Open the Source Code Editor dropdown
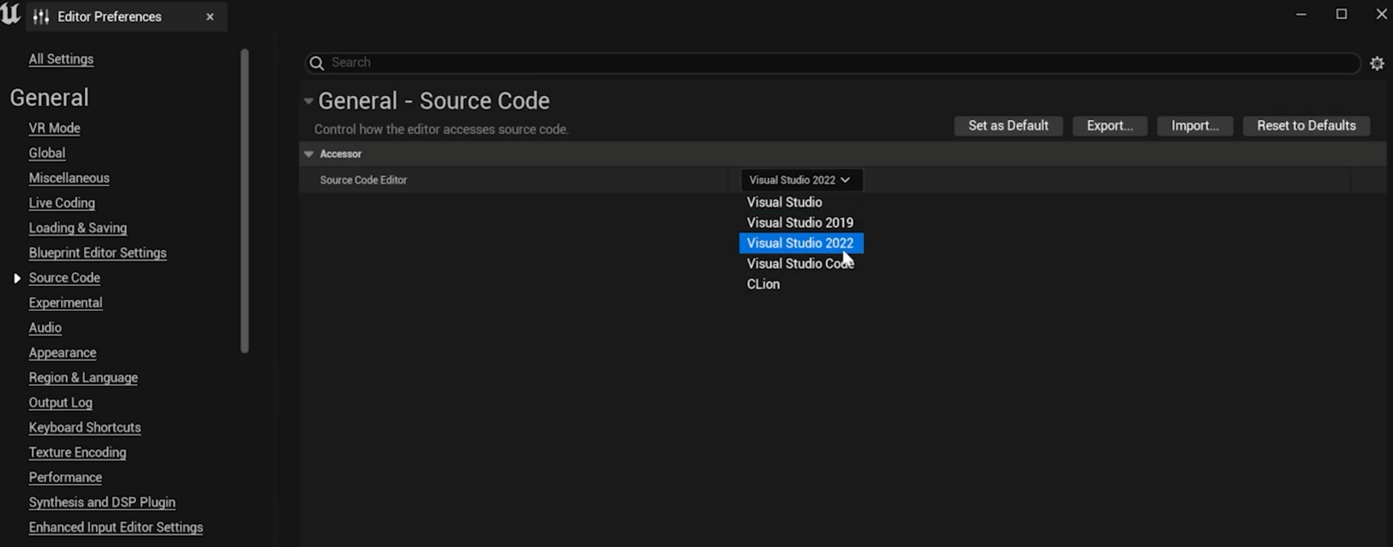 802,180
